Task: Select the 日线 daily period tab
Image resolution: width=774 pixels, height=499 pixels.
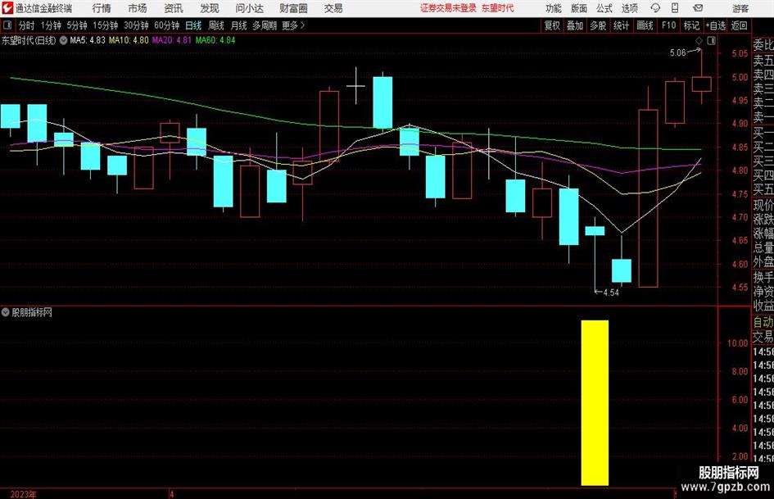Action: coord(193,25)
